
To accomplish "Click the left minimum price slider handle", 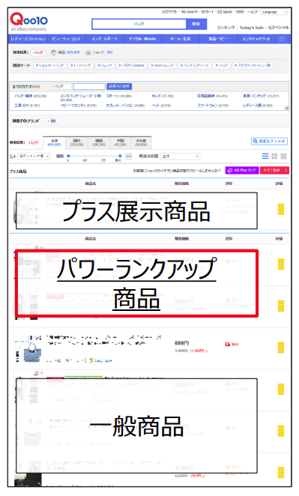I will 68,156.
